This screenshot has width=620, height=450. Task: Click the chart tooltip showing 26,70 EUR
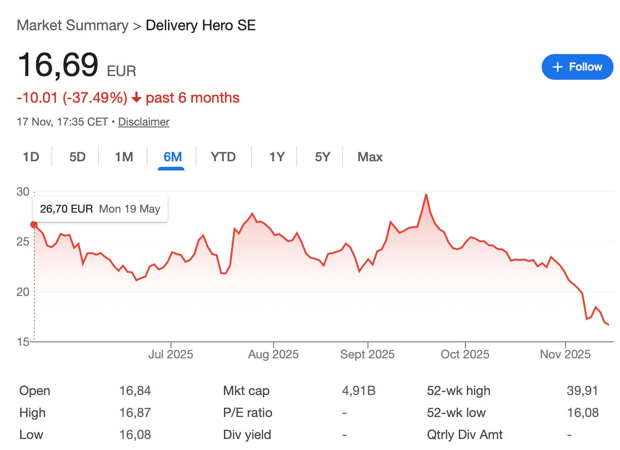click(100, 209)
